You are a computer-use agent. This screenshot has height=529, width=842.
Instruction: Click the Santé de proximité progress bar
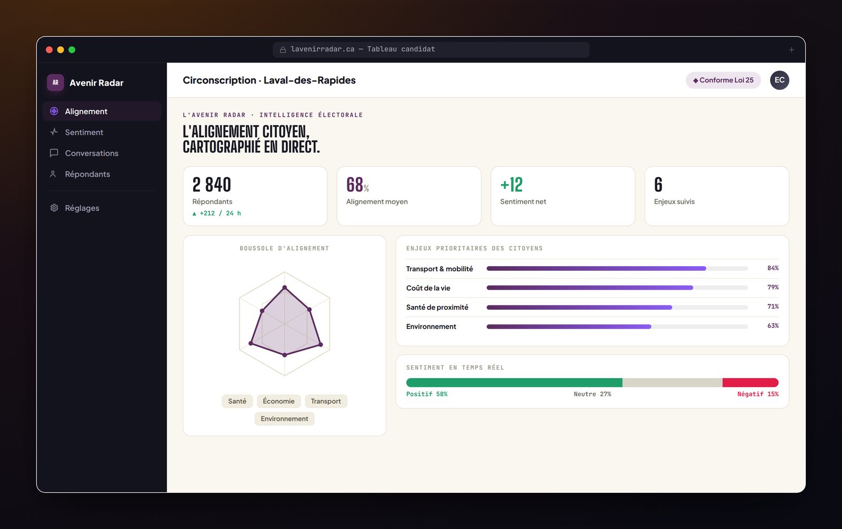point(617,307)
